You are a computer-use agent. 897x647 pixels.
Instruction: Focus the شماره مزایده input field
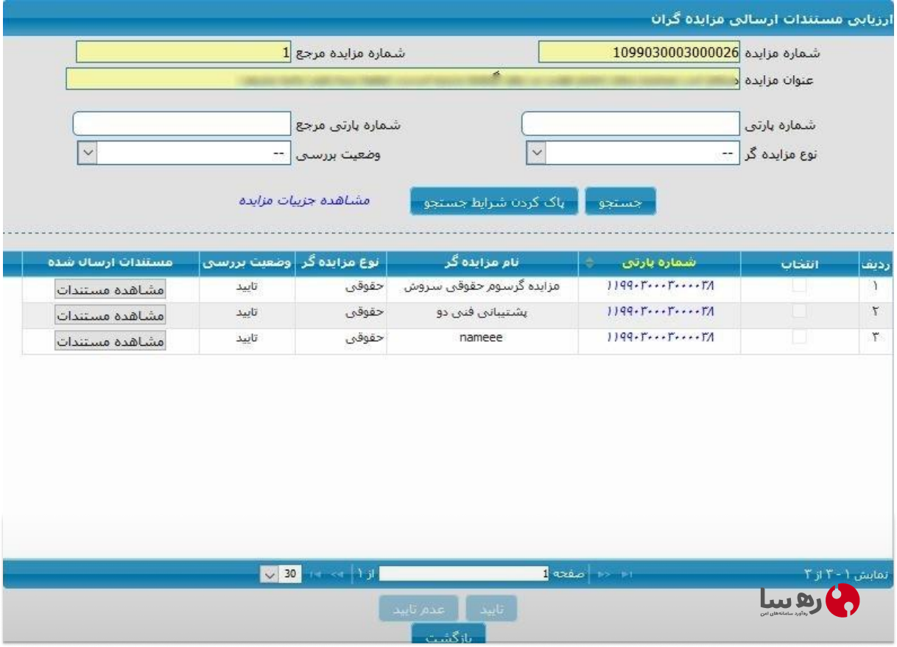click(x=639, y=52)
